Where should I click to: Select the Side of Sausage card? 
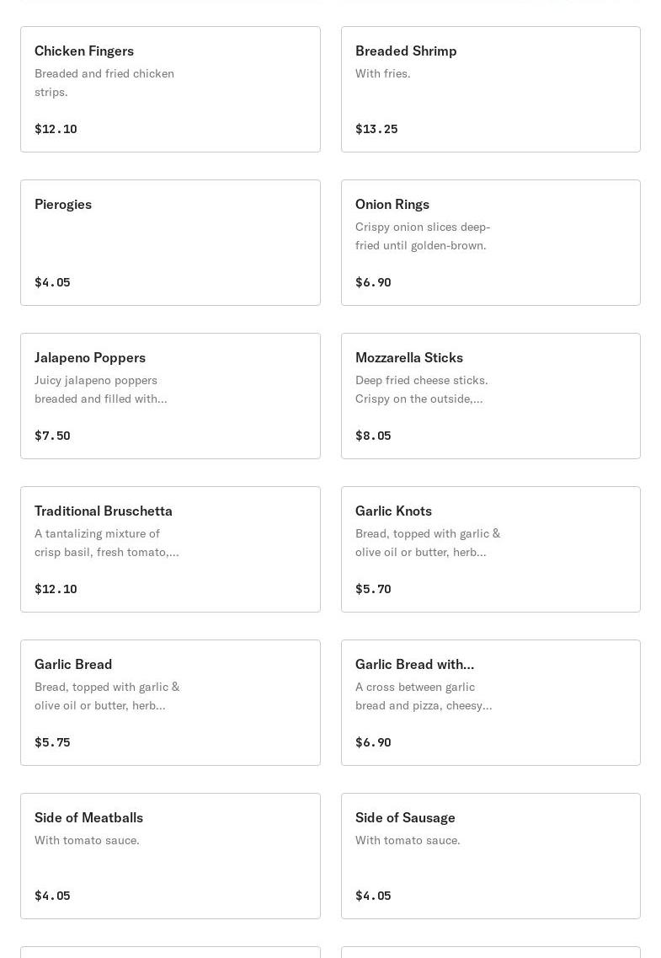click(x=490, y=856)
